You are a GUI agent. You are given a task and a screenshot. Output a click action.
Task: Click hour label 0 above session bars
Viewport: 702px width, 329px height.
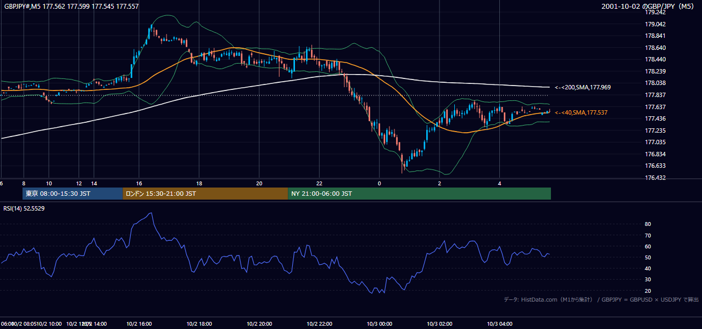tap(379, 183)
